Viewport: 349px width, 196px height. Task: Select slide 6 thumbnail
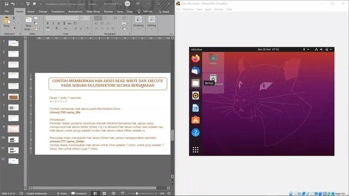[x=13, y=97]
